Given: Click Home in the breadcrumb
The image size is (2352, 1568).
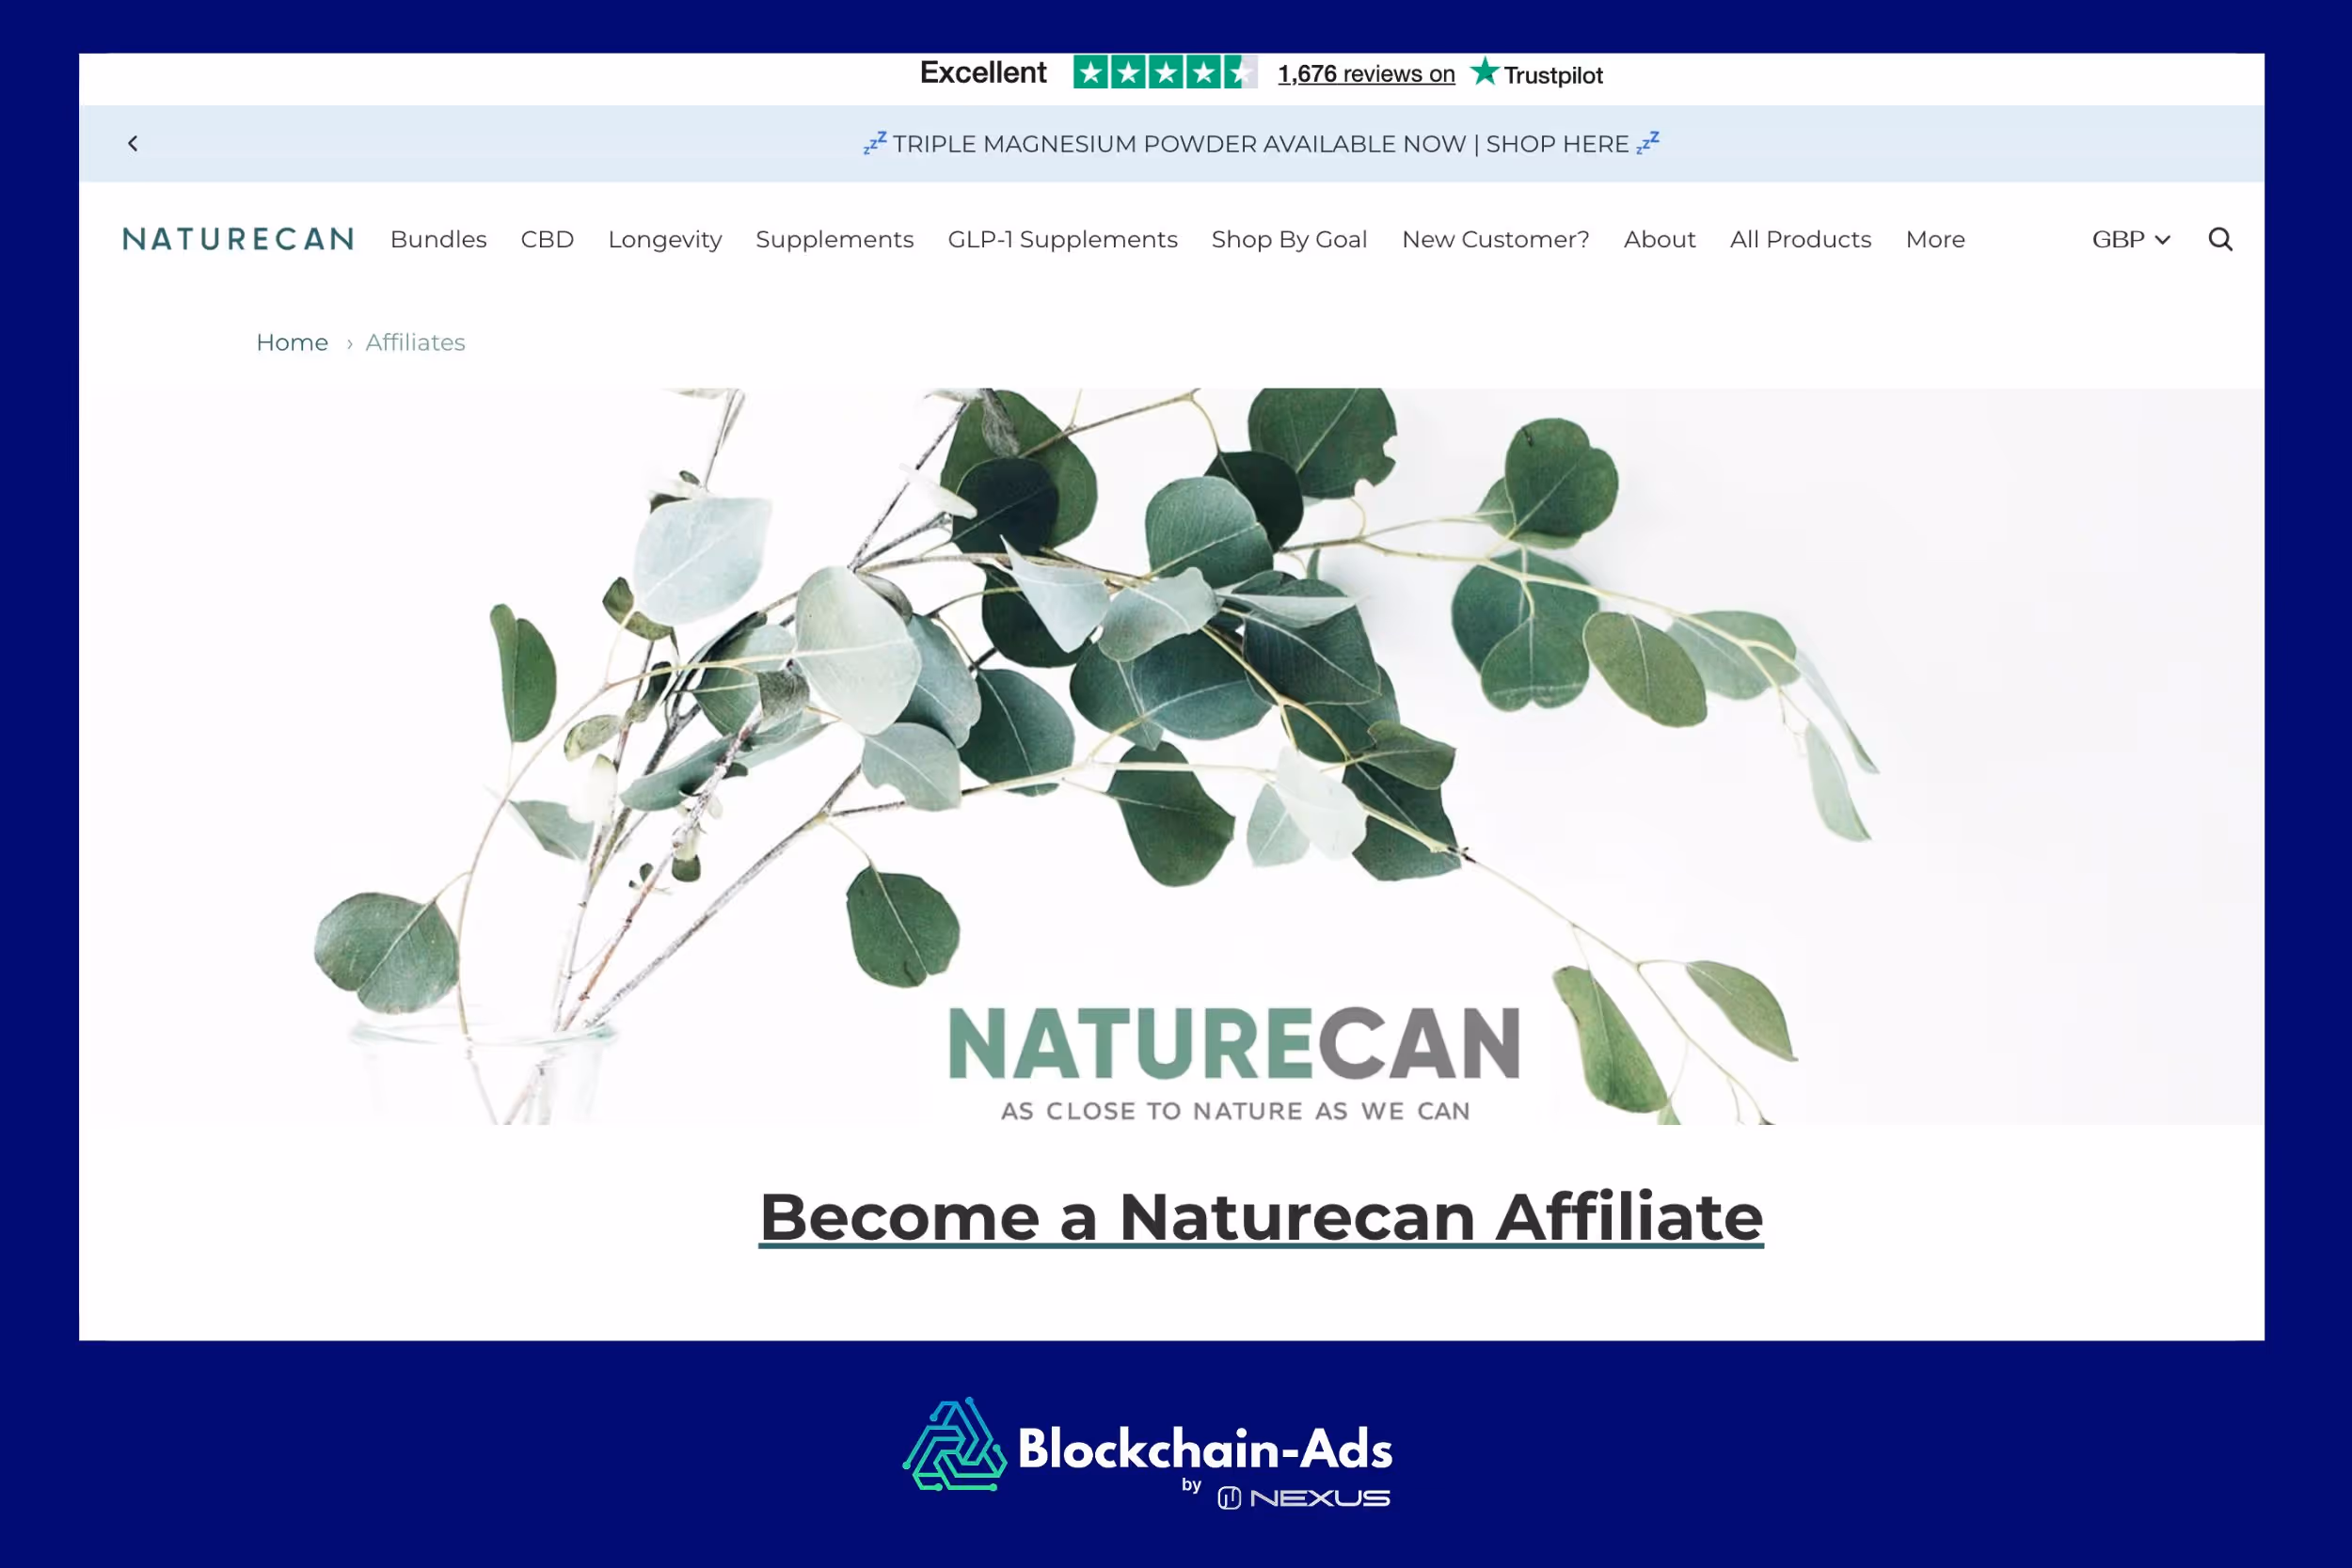Looking at the screenshot, I should 292,343.
